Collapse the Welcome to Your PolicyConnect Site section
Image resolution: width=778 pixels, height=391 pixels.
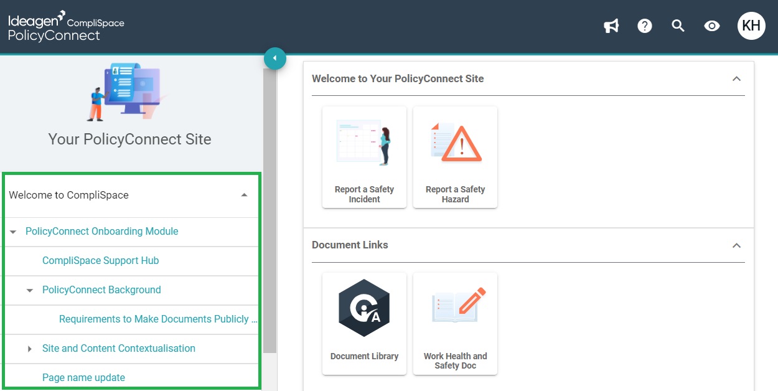tap(736, 79)
